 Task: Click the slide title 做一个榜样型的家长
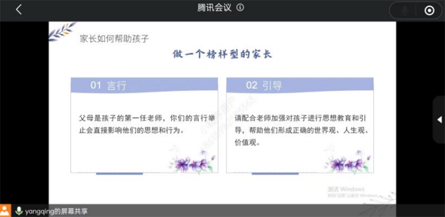(222, 54)
